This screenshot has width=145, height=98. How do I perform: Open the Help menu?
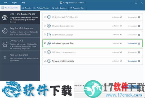tap(23, 3)
